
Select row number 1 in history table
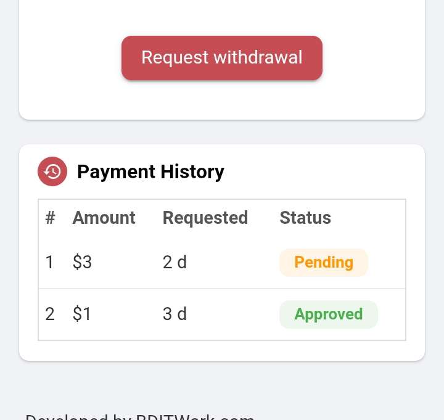point(49,262)
